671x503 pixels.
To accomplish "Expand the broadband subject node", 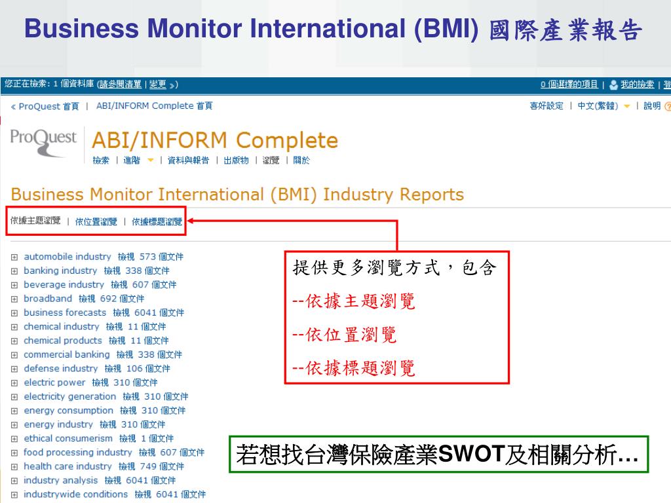I will point(14,299).
